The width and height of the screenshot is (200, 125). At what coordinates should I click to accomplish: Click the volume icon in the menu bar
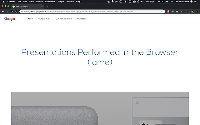click(x=142, y=2)
